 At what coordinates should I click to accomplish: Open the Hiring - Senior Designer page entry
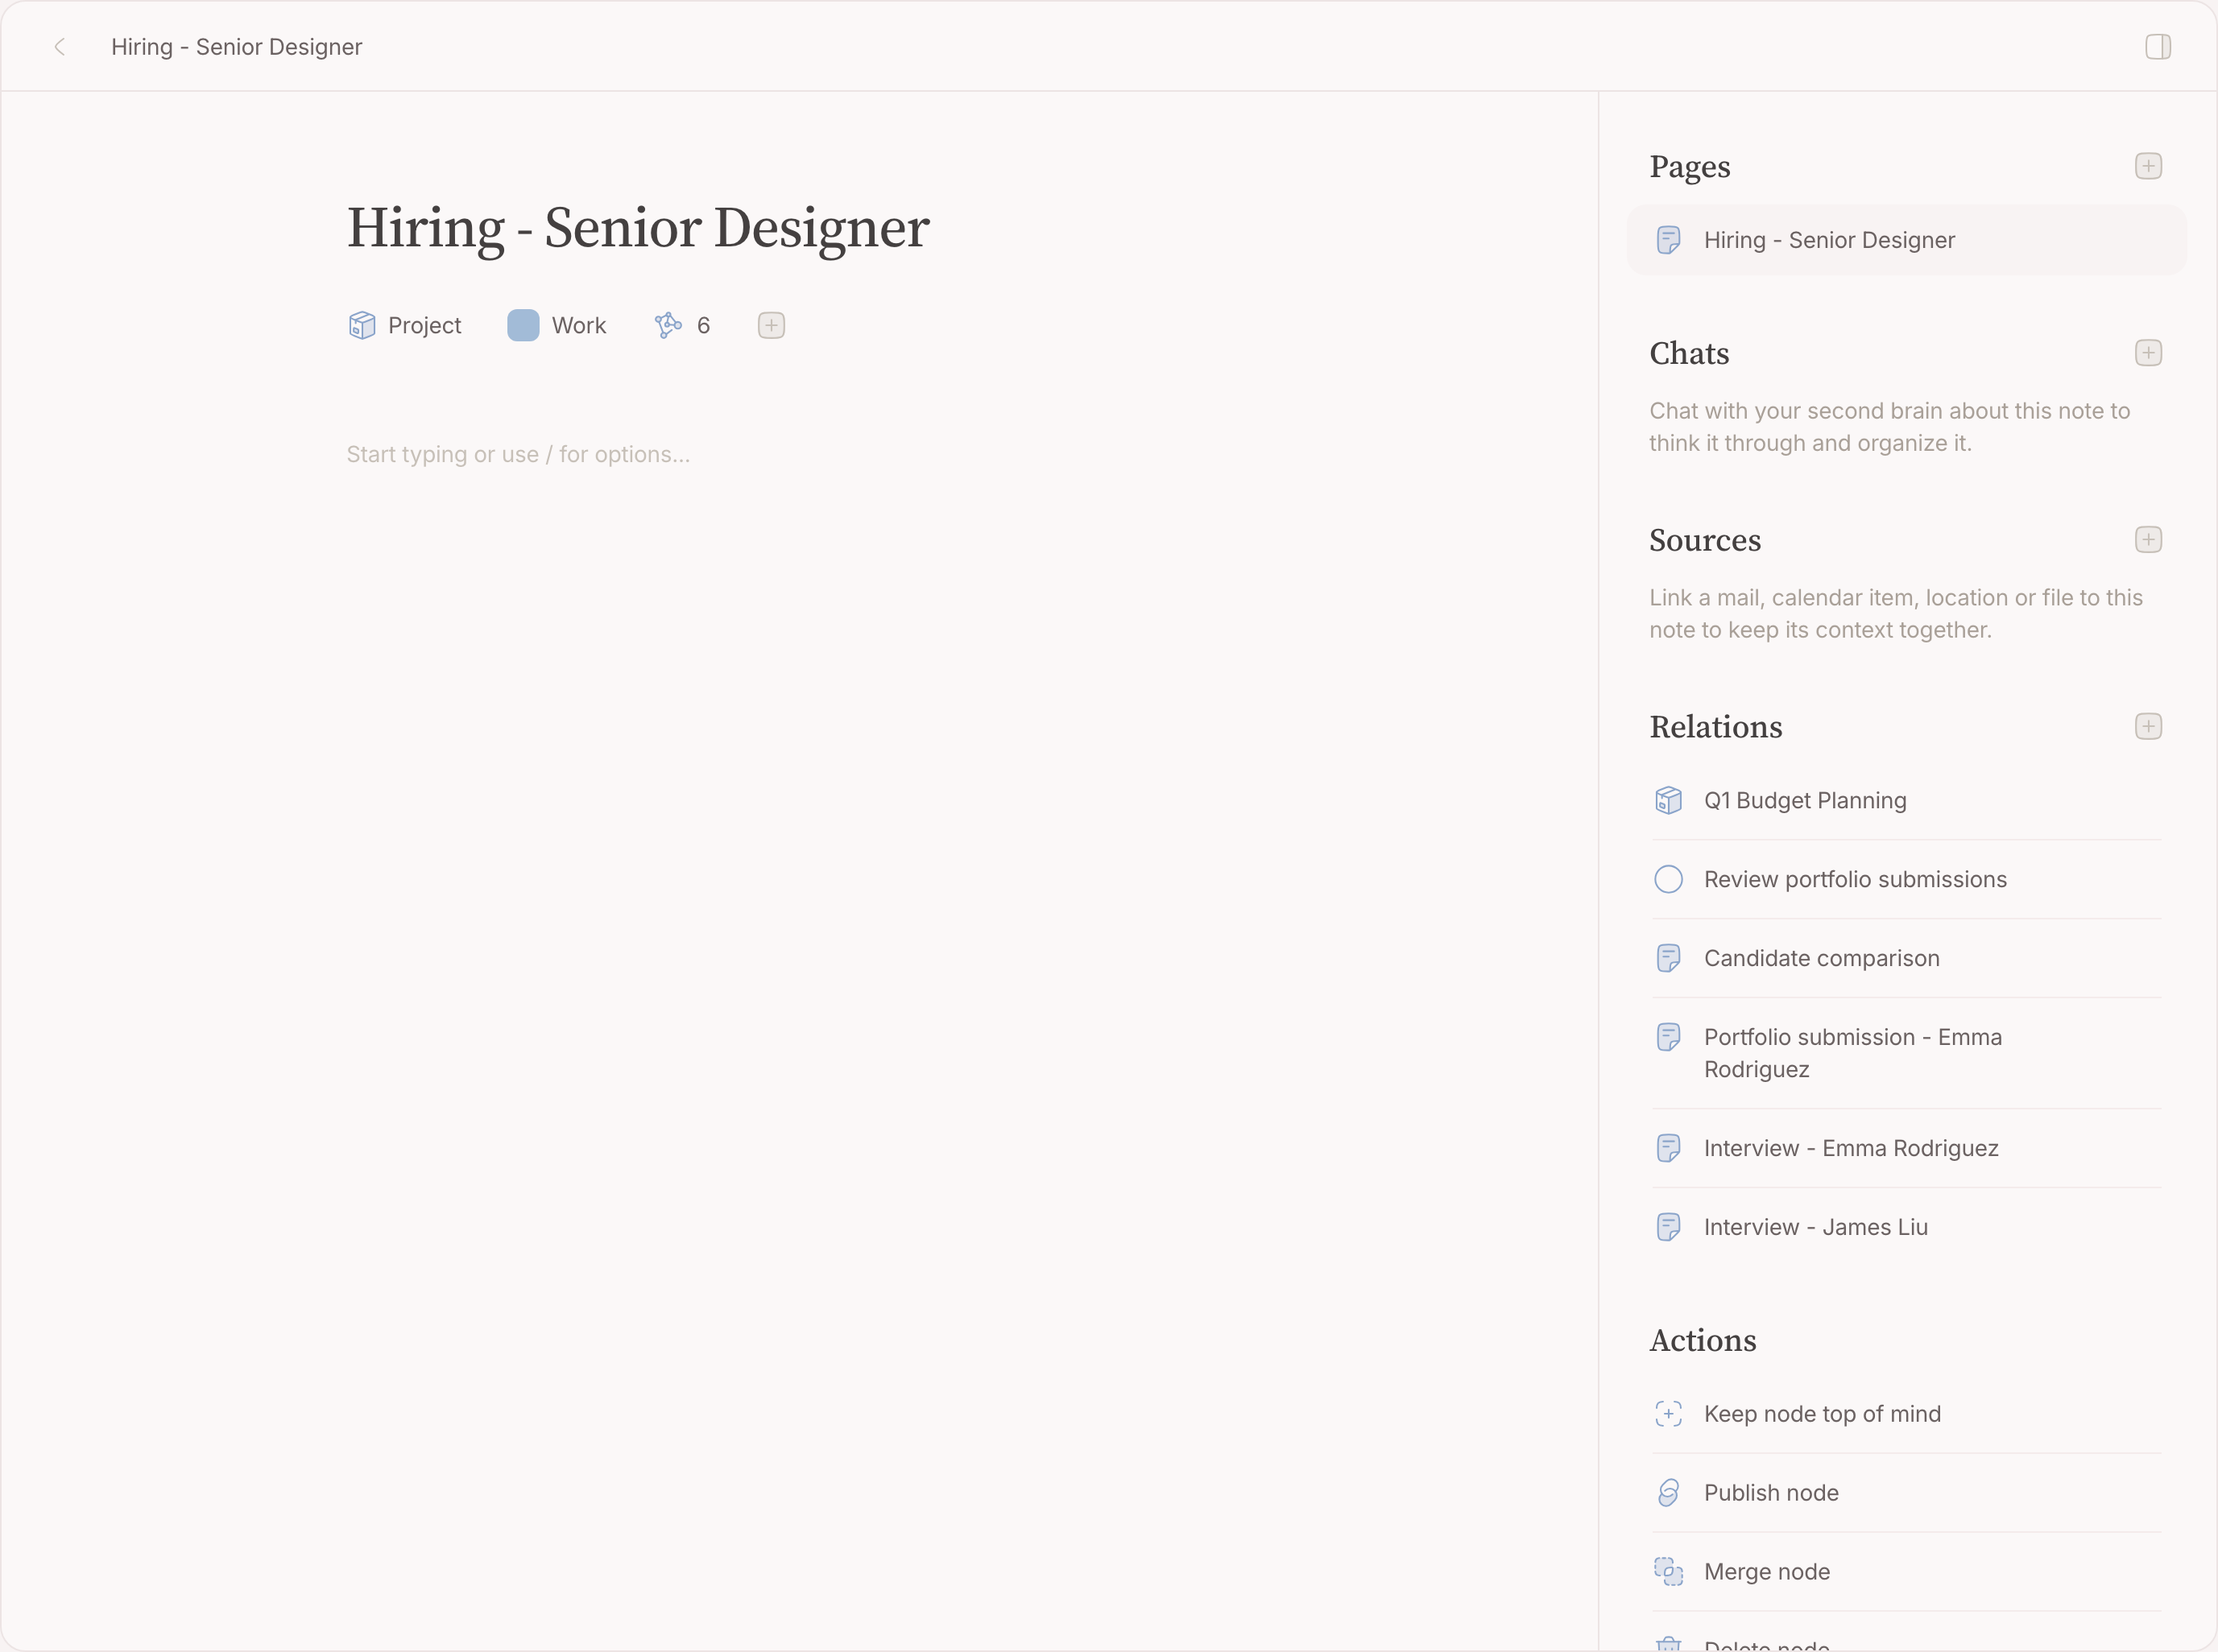point(1906,240)
